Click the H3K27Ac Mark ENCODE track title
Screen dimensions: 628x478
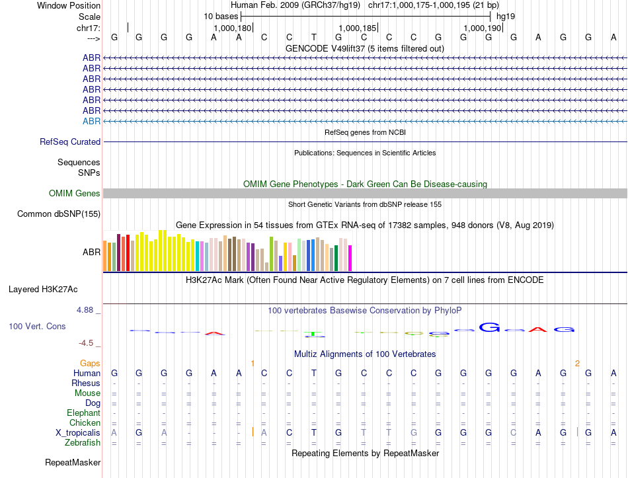coord(365,280)
